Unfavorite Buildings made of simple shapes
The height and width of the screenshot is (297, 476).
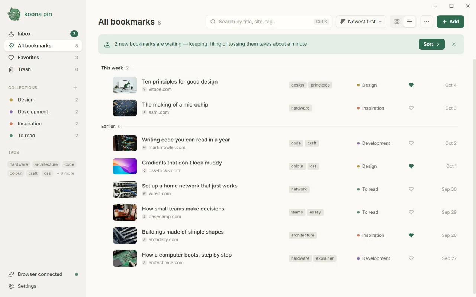click(x=411, y=235)
